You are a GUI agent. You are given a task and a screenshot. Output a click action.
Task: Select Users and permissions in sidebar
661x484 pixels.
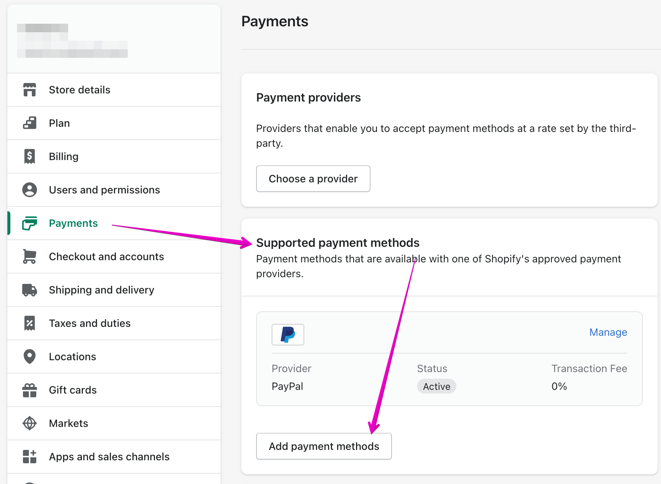(104, 190)
